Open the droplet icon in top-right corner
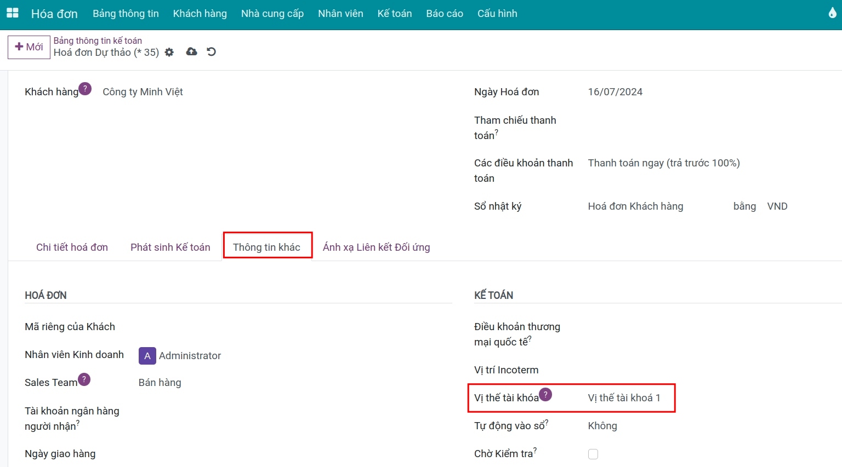Viewport: 842px width, 467px height. coord(832,13)
